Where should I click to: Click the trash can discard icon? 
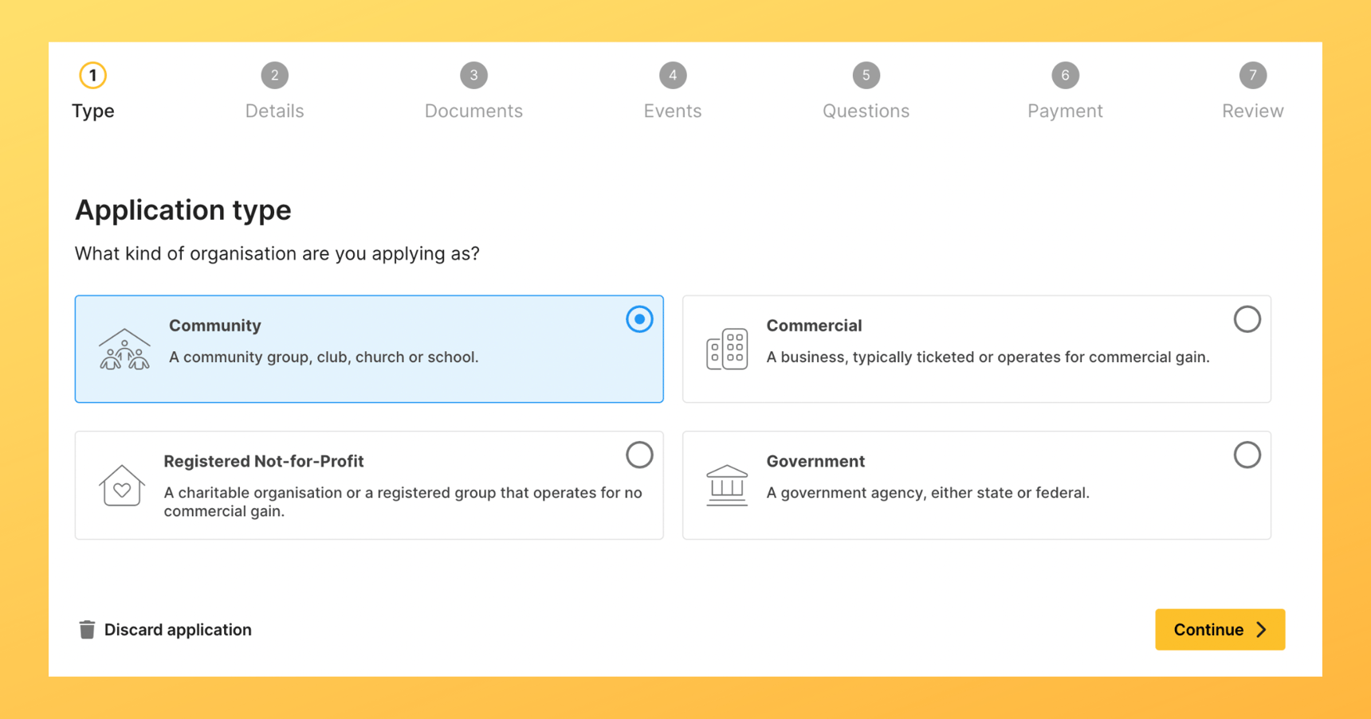pyautogui.click(x=87, y=630)
